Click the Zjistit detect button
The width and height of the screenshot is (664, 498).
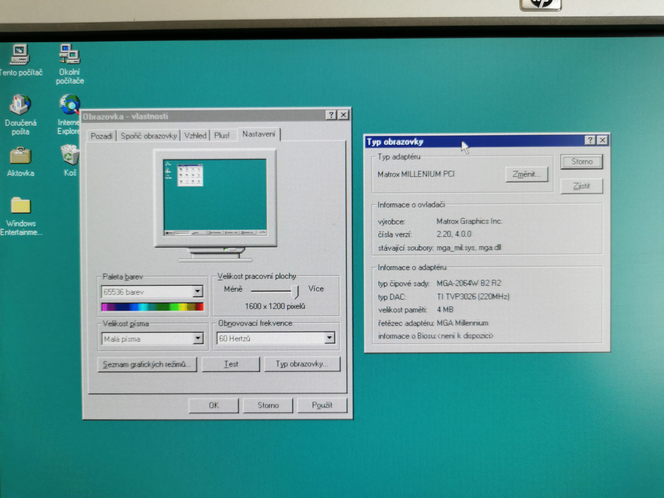click(582, 186)
